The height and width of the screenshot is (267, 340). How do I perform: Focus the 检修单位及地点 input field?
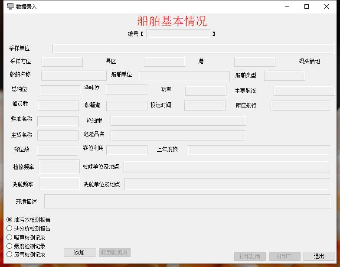click(227, 167)
